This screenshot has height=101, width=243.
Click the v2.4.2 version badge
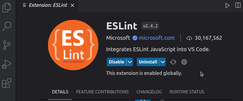point(150,26)
